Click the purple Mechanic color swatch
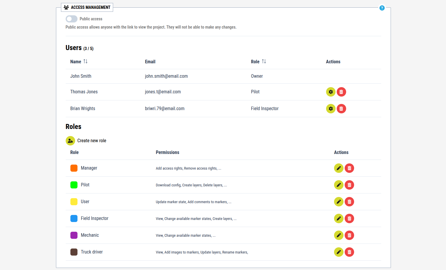 coord(74,235)
